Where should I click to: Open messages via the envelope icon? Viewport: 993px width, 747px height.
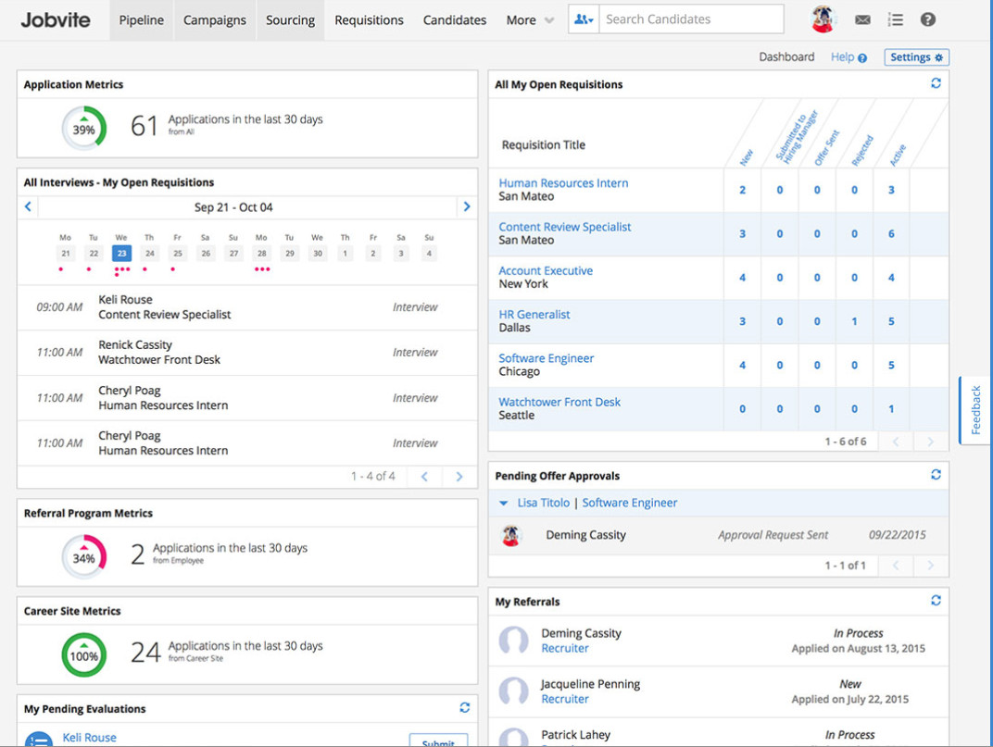[862, 19]
